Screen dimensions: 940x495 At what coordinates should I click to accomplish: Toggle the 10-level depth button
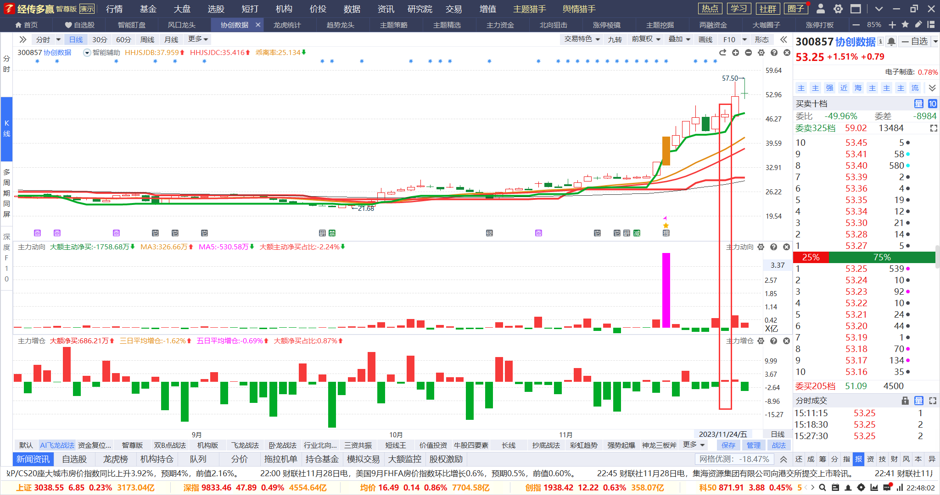tap(933, 104)
